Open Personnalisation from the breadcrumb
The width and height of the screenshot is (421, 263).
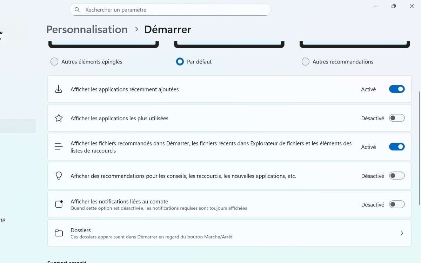coord(87,29)
